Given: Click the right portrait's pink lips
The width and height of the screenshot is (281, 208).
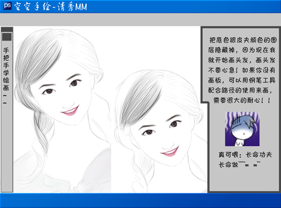Looking at the screenshot, I should 170,152.
